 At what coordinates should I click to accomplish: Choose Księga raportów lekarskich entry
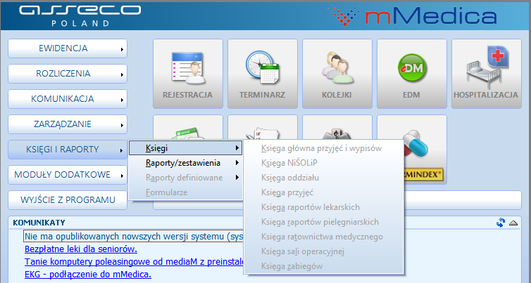coord(323,207)
